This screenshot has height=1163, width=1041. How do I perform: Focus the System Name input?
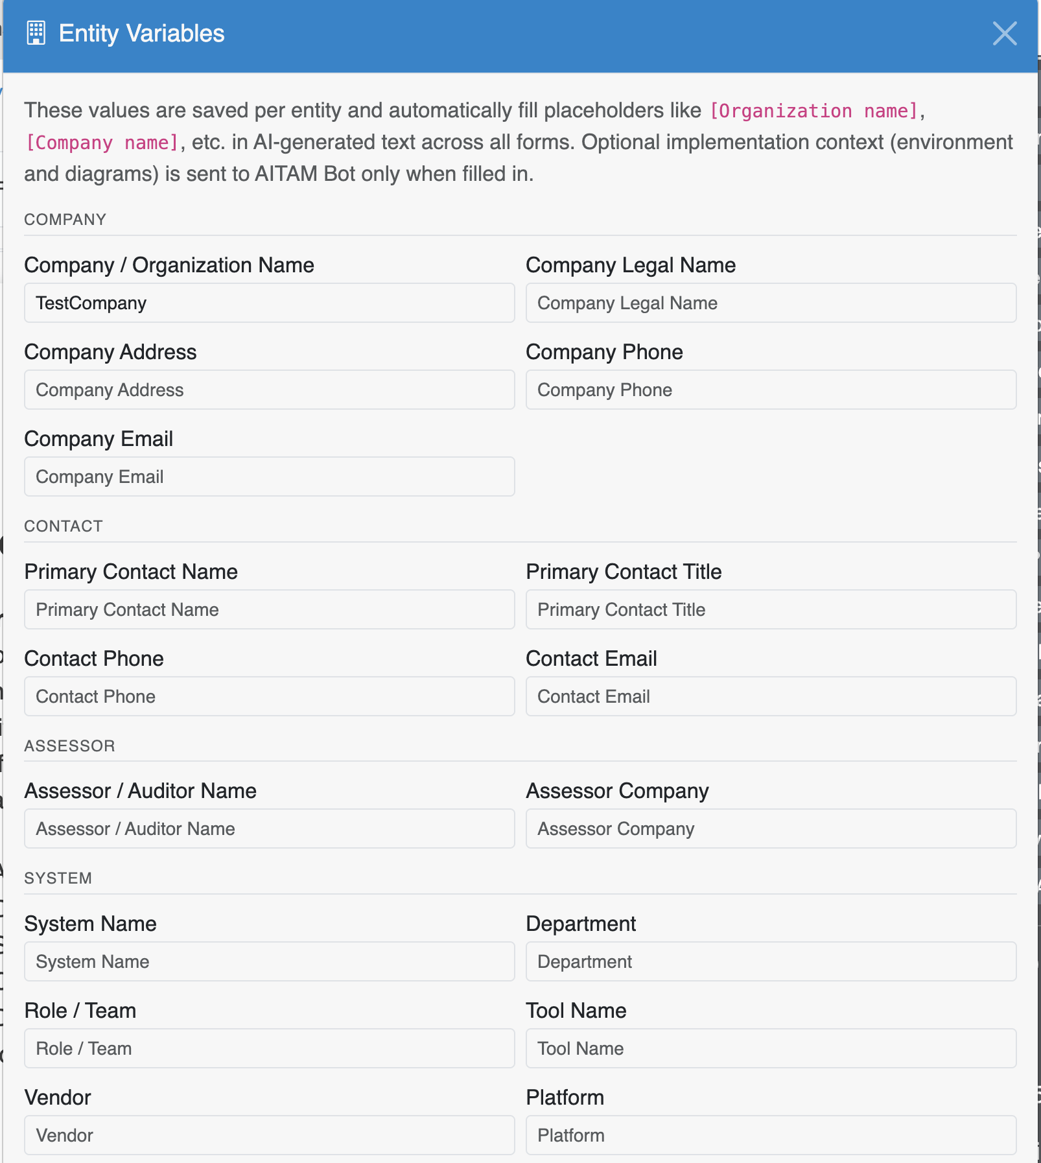pyautogui.click(x=270, y=961)
